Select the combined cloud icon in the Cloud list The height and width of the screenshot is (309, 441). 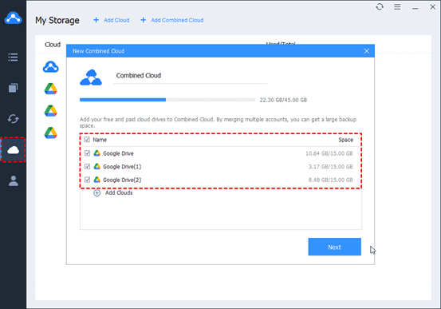pos(50,67)
